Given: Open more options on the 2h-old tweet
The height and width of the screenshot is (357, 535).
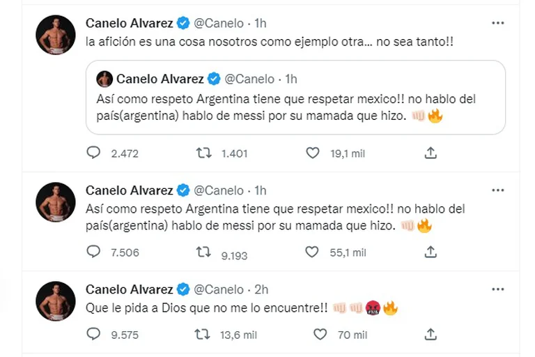Looking at the screenshot, I should click(x=498, y=289).
